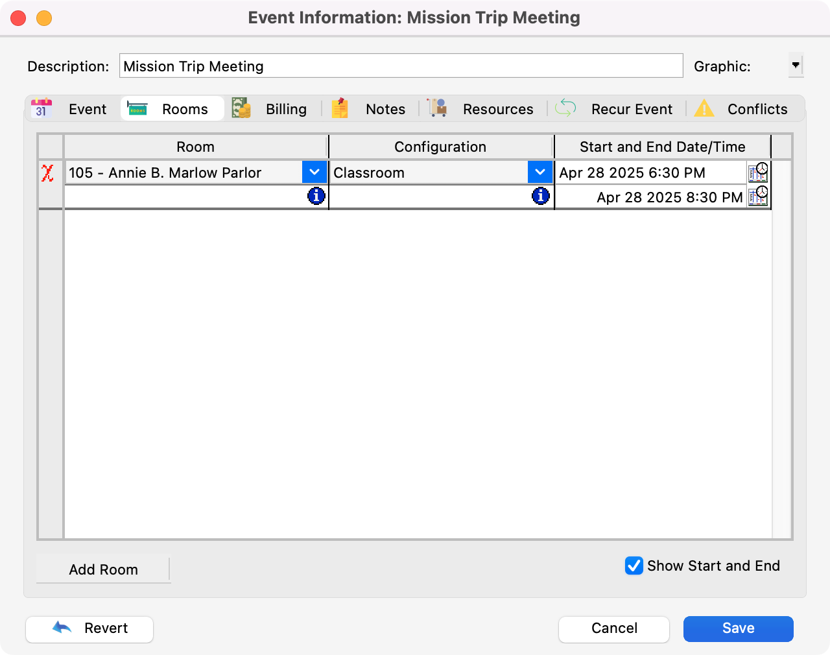Image resolution: width=830 pixels, height=655 pixels.
Task: Click the Save button
Action: pos(738,628)
